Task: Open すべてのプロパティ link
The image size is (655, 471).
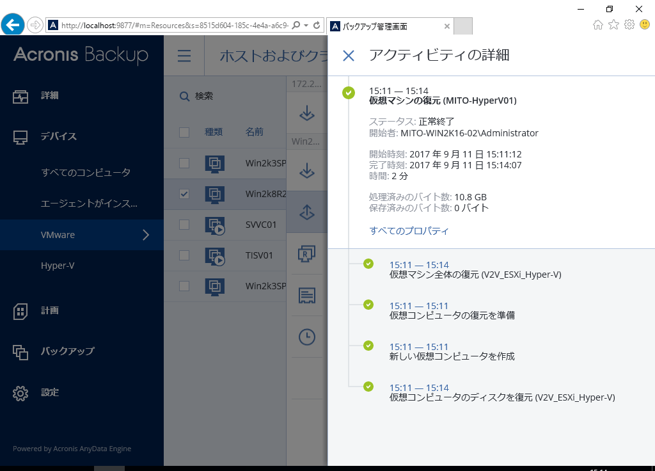Action: tap(409, 230)
